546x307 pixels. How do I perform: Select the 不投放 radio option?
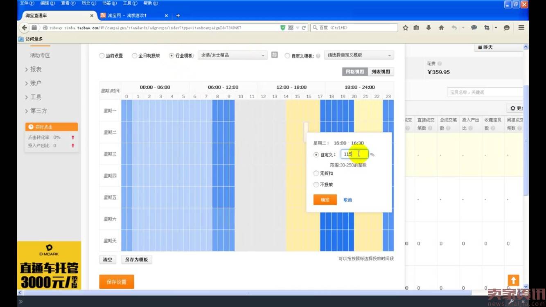click(x=316, y=185)
